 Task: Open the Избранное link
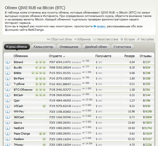coord(84,39)
